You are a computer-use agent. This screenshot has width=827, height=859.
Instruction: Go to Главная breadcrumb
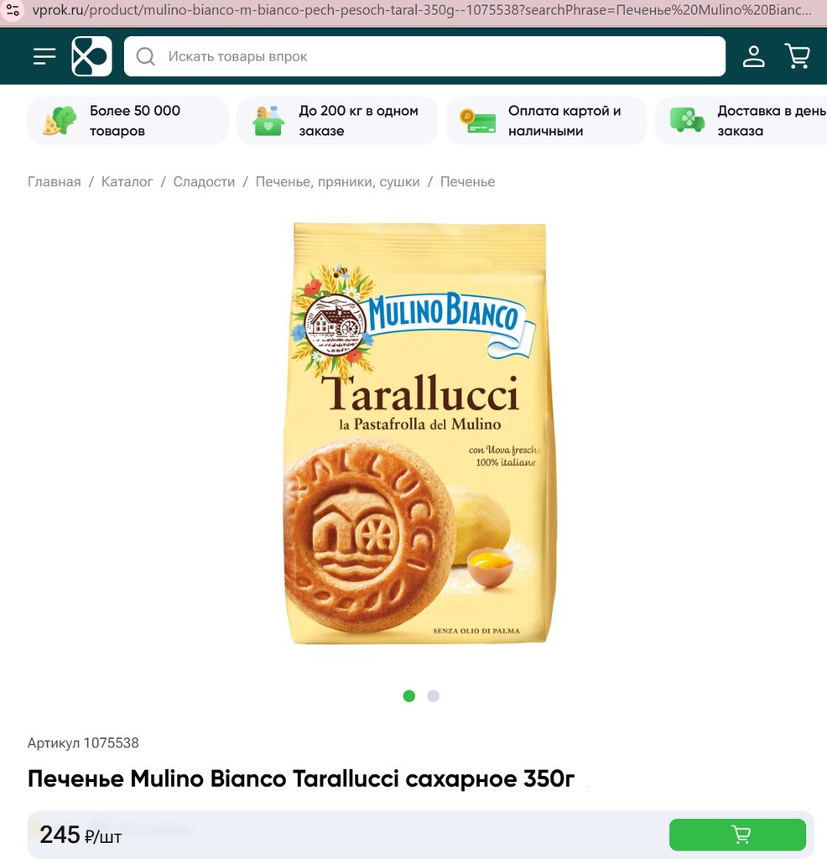(55, 182)
